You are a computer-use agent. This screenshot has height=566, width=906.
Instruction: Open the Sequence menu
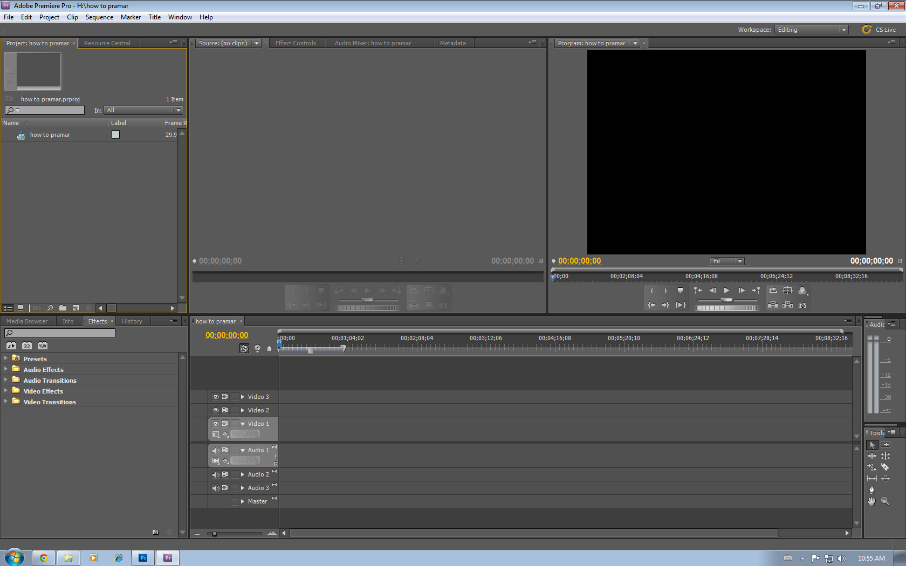click(99, 17)
